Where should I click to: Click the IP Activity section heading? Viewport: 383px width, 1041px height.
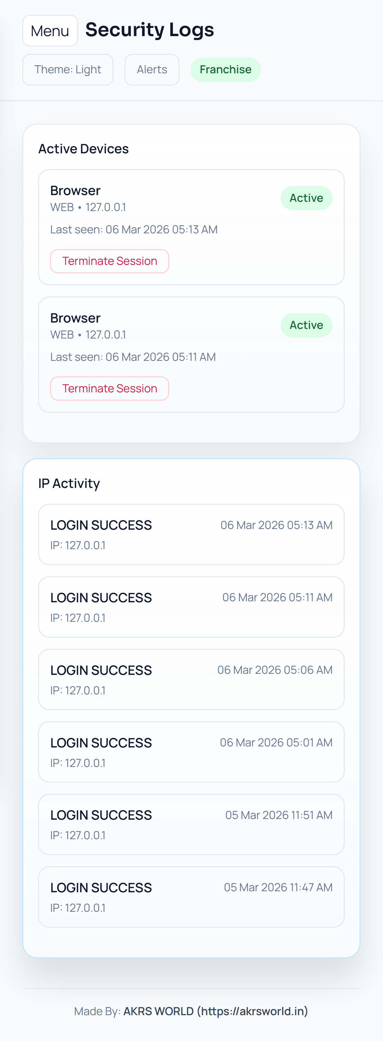[69, 483]
